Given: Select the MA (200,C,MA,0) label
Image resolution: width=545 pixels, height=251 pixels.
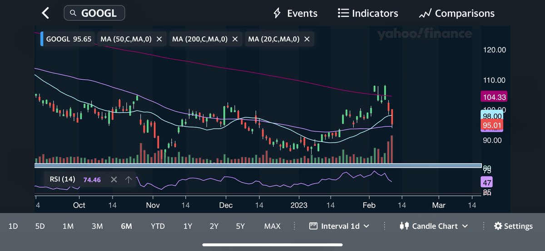Looking at the screenshot, I should (200, 39).
